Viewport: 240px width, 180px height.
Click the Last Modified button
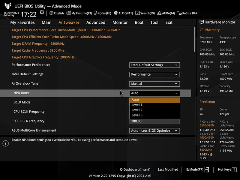168,170
